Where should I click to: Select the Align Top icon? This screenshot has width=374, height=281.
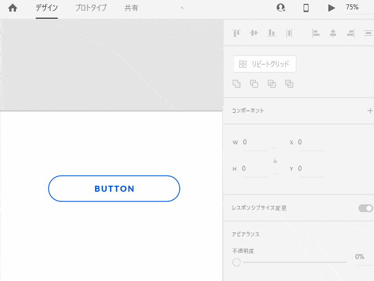click(x=237, y=33)
